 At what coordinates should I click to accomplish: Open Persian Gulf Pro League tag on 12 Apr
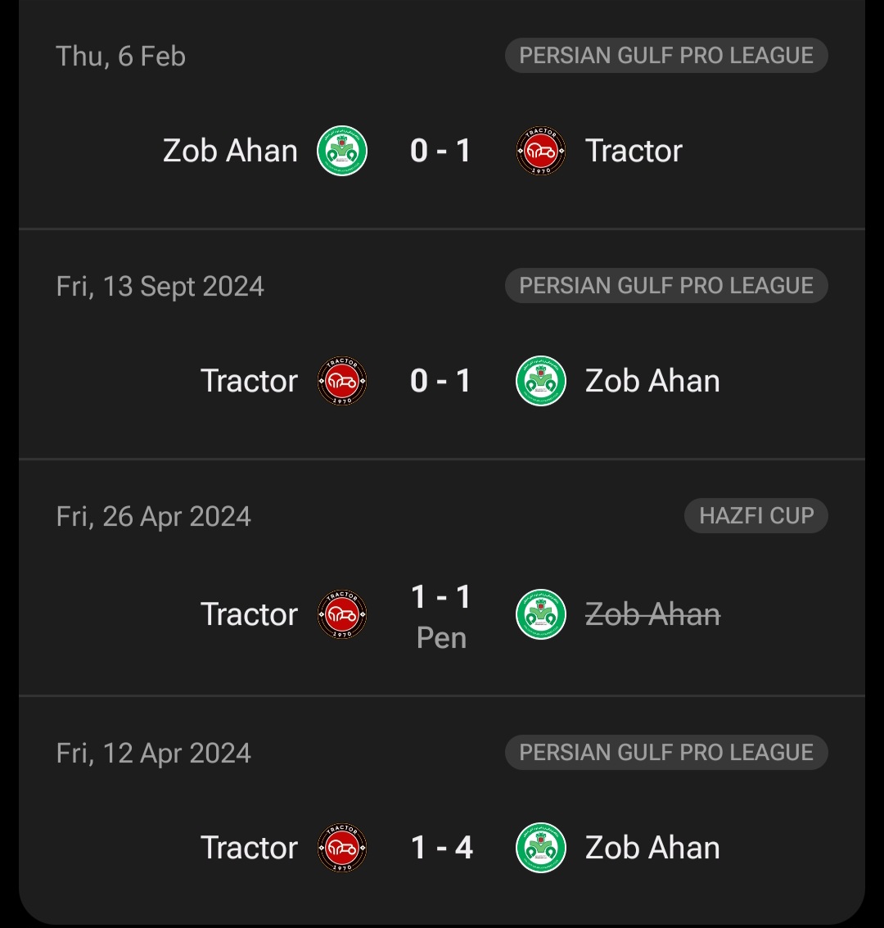pos(666,753)
